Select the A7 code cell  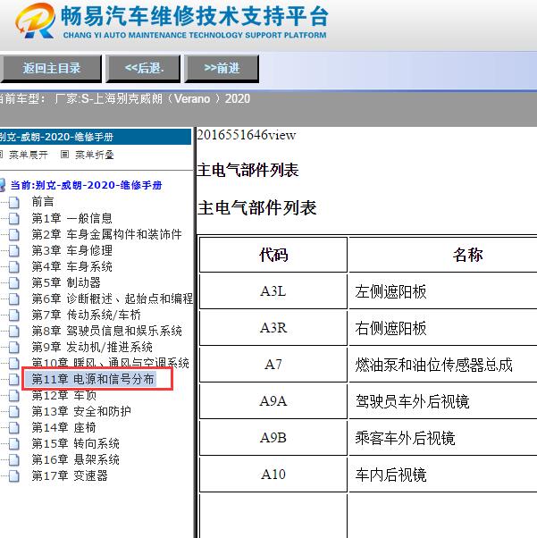pos(273,365)
